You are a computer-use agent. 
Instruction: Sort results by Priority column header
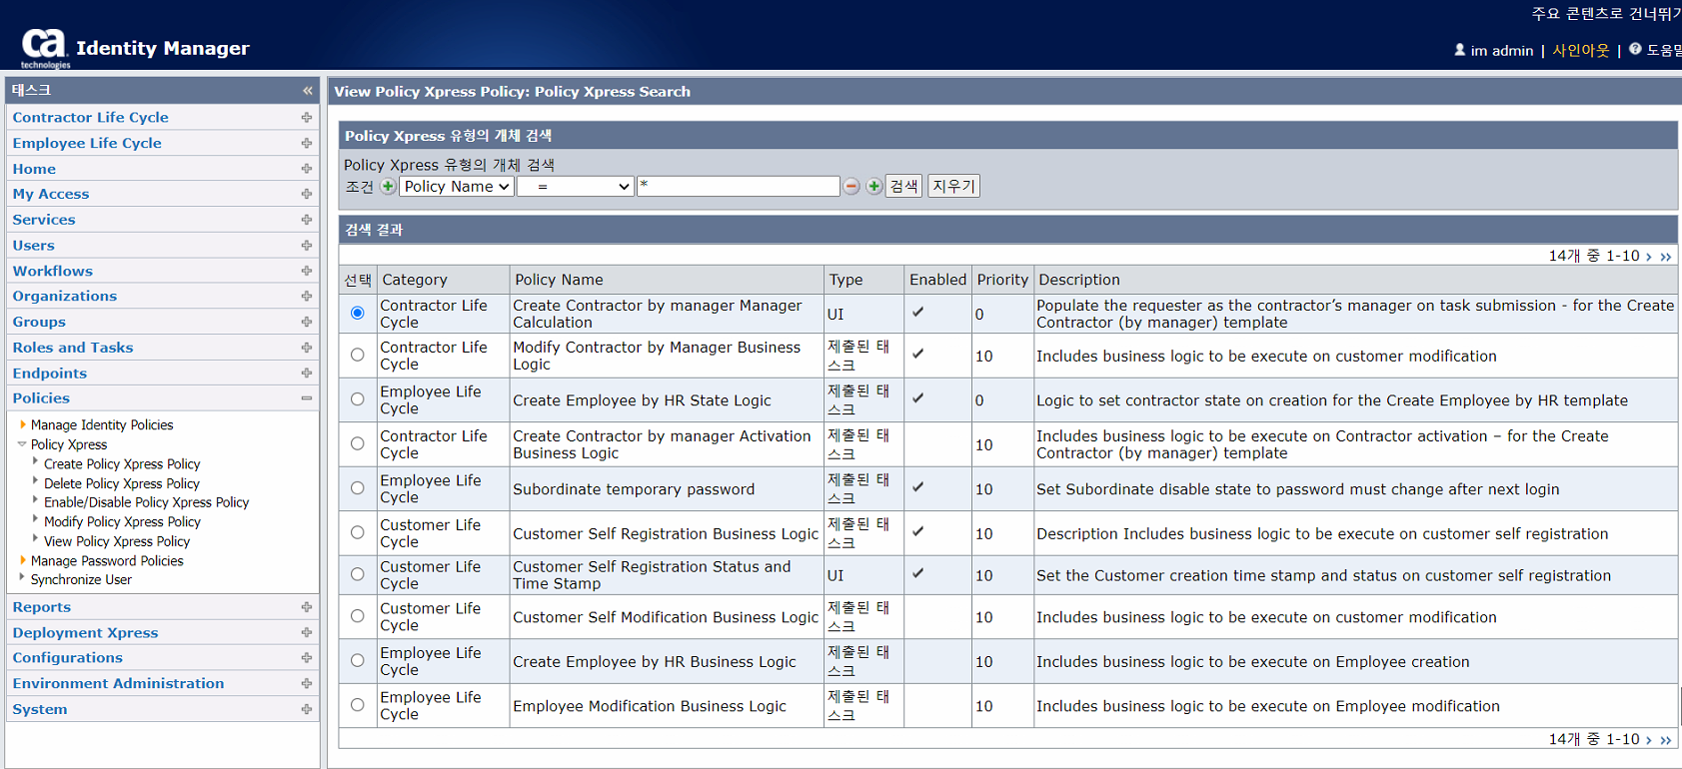click(x=1002, y=281)
